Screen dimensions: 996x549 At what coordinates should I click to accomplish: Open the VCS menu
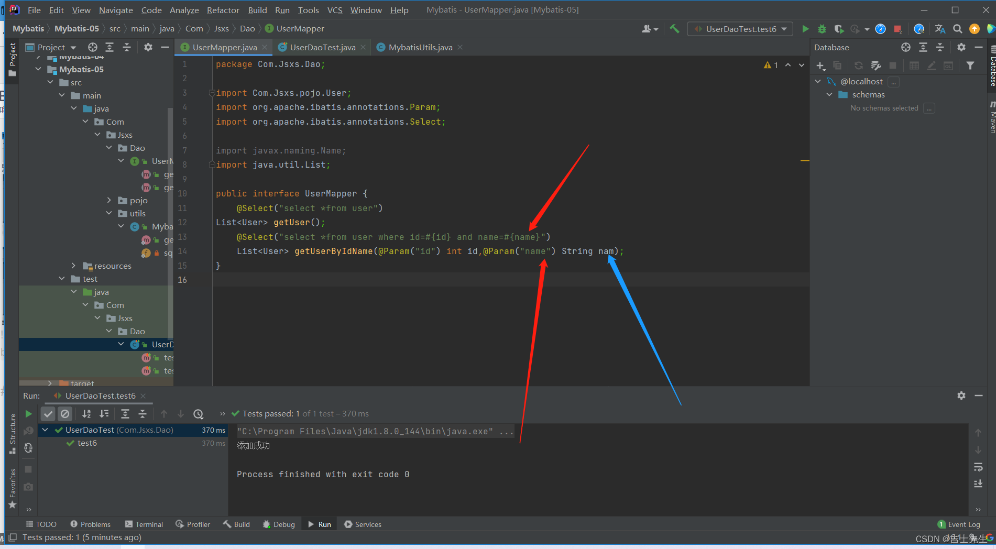[335, 10]
